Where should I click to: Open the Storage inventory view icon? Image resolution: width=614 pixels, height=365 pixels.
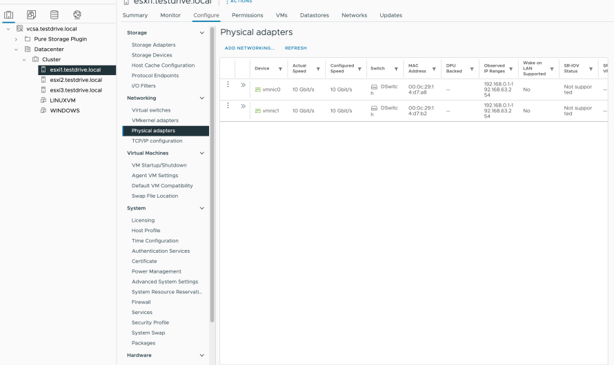click(55, 14)
